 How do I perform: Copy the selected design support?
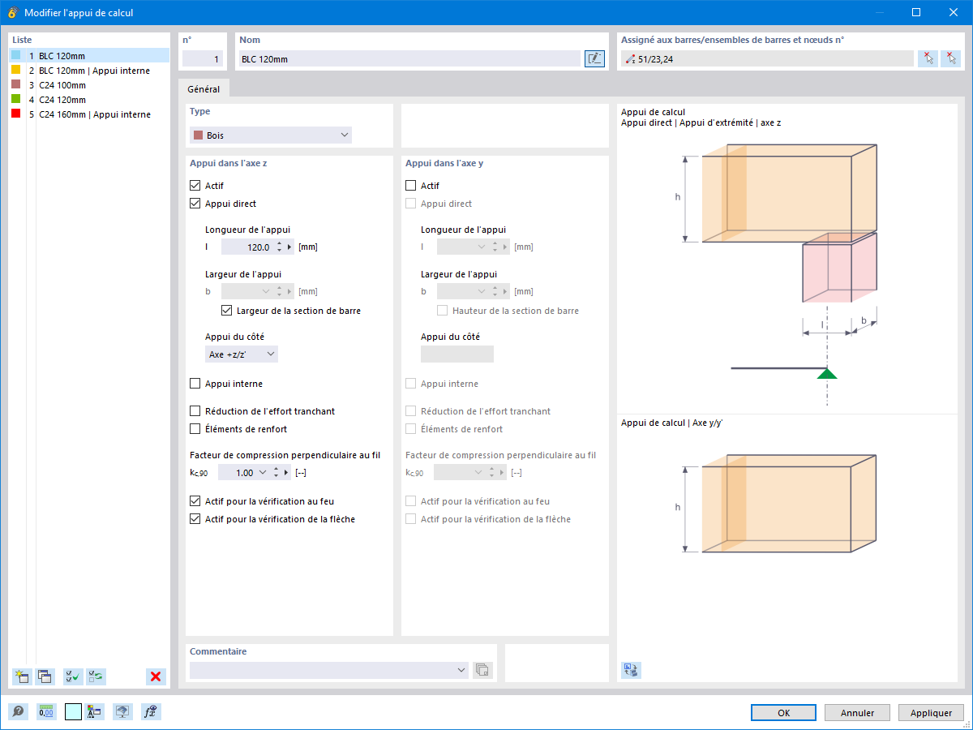point(45,676)
